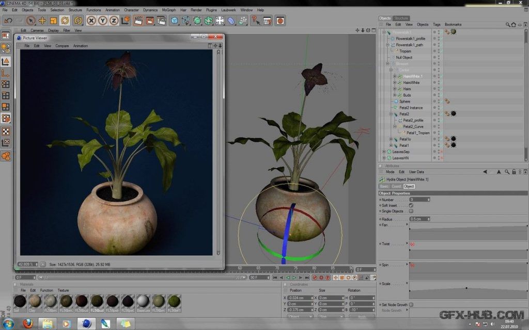Open Firefox from the taskbar

click(x=28, y=324)
